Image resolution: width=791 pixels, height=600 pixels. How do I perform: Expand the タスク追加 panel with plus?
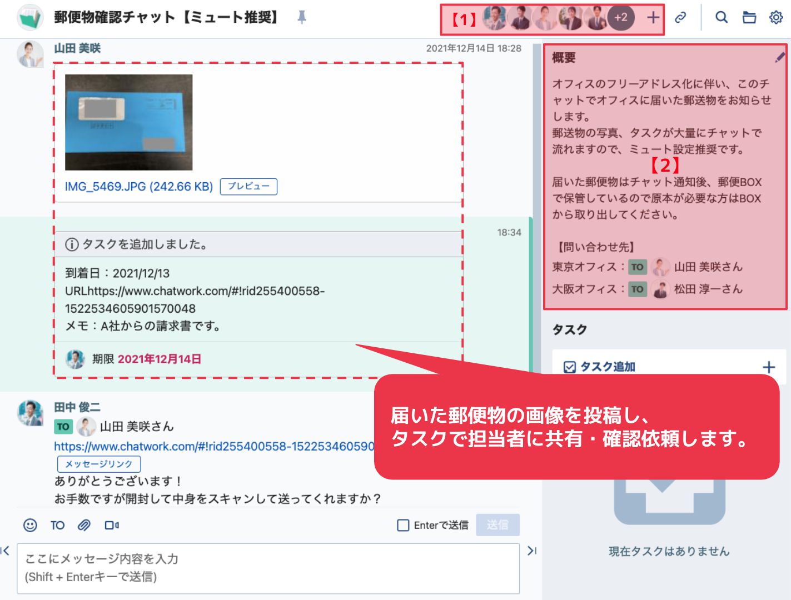[769, 367]
